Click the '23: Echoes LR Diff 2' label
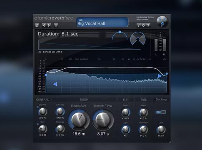This screenshot has height=150, width=202. 50,52
